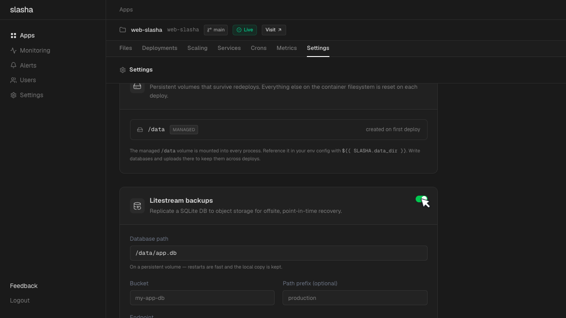
Task: Open the Feedback link
Action: pyautogui.click(x=24, y=286)
